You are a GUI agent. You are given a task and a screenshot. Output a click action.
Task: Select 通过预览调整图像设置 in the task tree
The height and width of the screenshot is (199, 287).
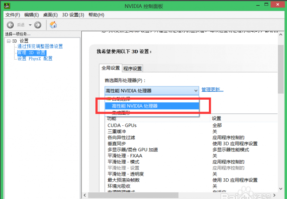pos(40,46)
